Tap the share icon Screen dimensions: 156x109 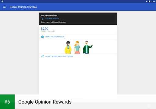[x=42, y=56]
